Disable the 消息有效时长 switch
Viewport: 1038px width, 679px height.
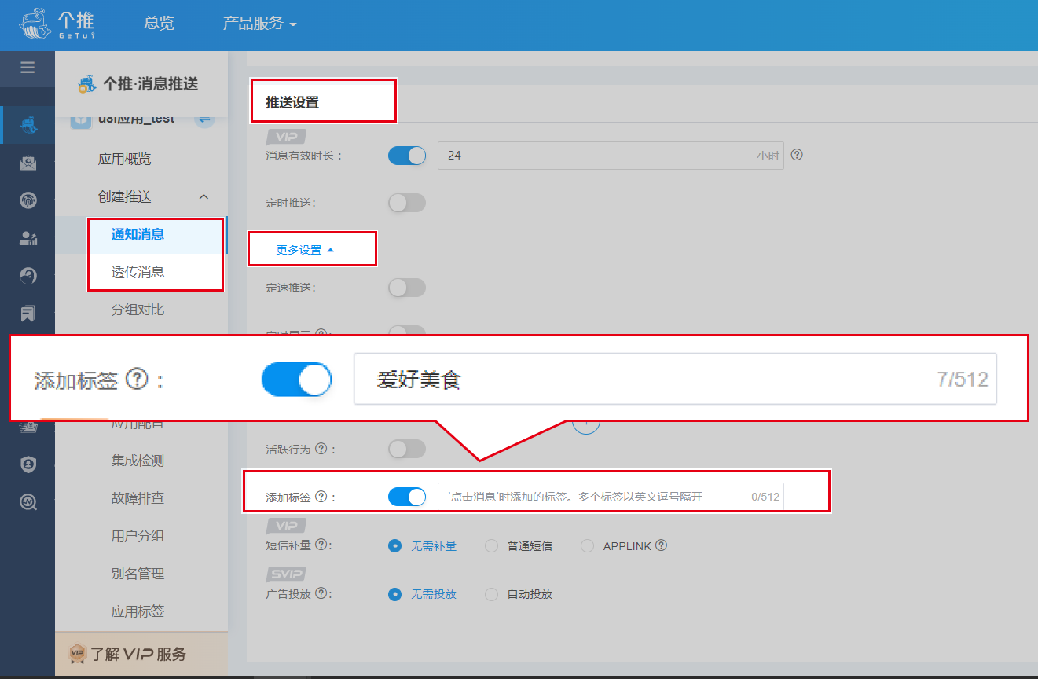407,156
